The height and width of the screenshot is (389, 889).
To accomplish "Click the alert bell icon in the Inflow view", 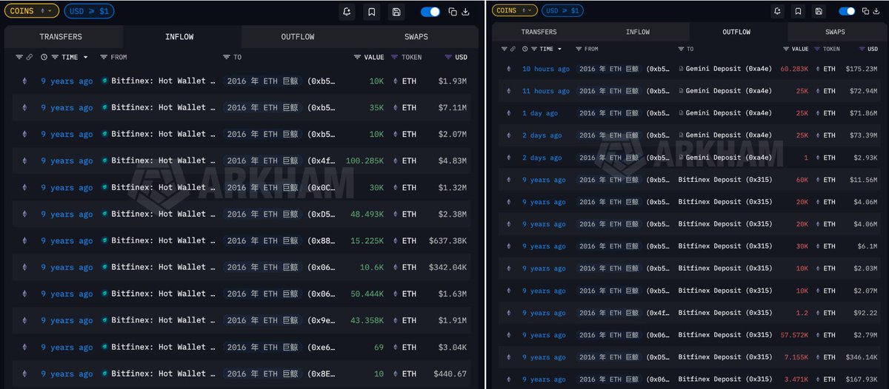I will pos(347,12).
